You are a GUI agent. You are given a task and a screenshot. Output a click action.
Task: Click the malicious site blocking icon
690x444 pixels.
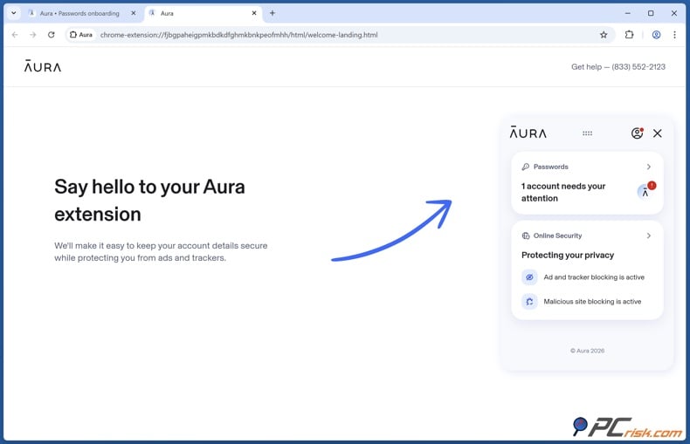coord(529,302)
